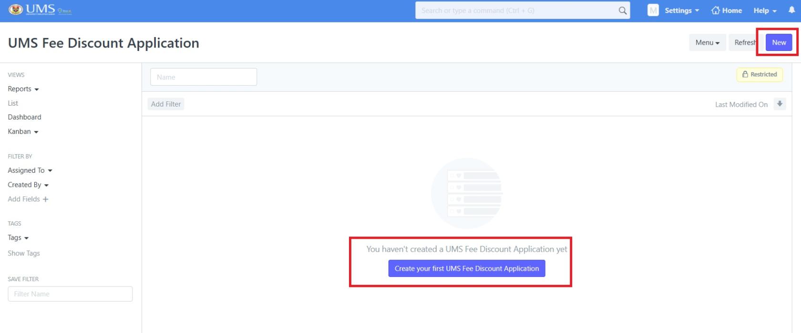Create your first UMS Fee Discount Application

click(466, 269)
